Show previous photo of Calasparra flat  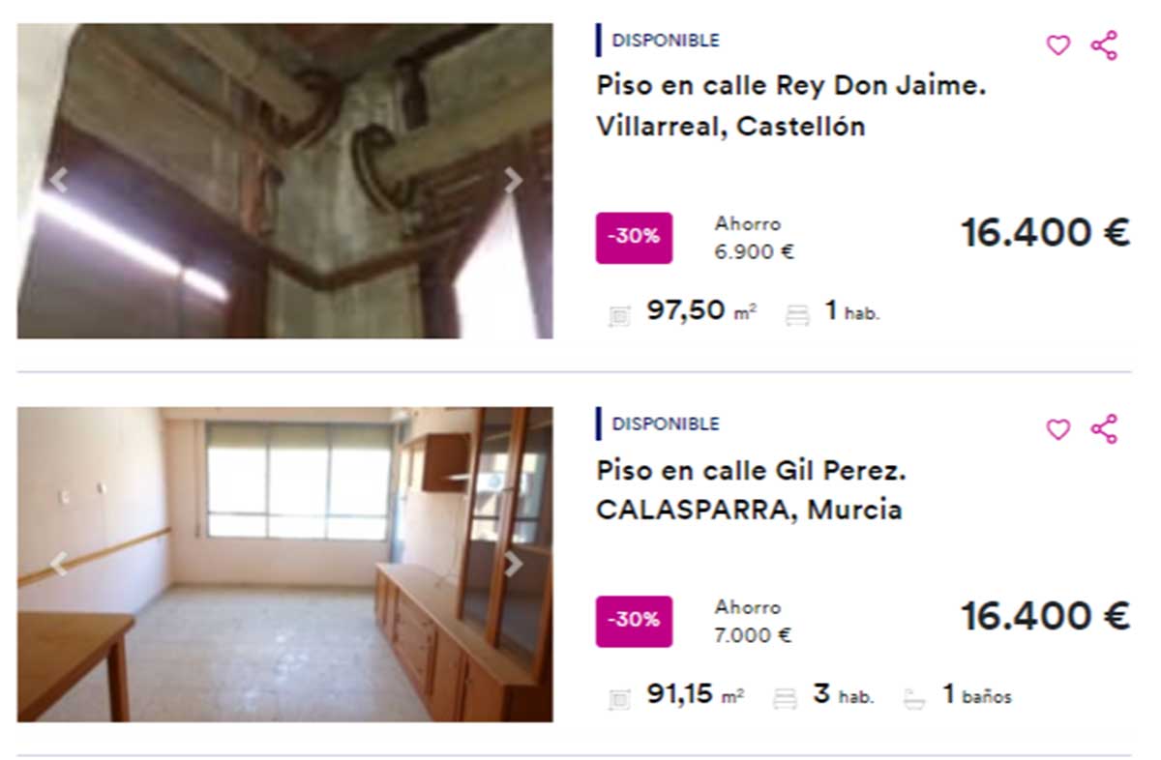point(58,564)
